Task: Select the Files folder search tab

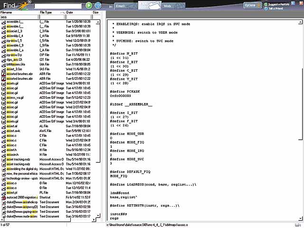Action: [150, 5]
